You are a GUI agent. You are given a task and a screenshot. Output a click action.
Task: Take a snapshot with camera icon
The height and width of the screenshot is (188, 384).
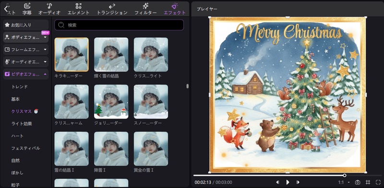358,182
